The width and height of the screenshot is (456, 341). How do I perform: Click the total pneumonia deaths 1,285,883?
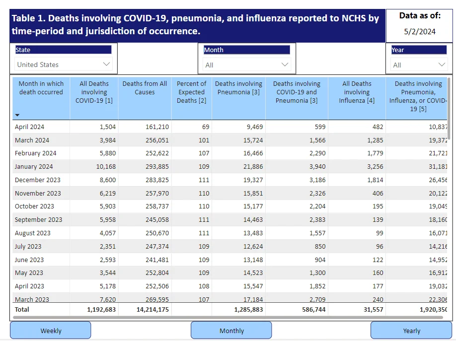pyautogui.click(x=248, y=310)
